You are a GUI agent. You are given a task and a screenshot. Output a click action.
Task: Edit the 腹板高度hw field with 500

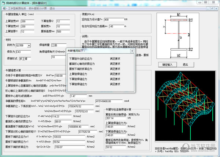(x=63, y=32)
